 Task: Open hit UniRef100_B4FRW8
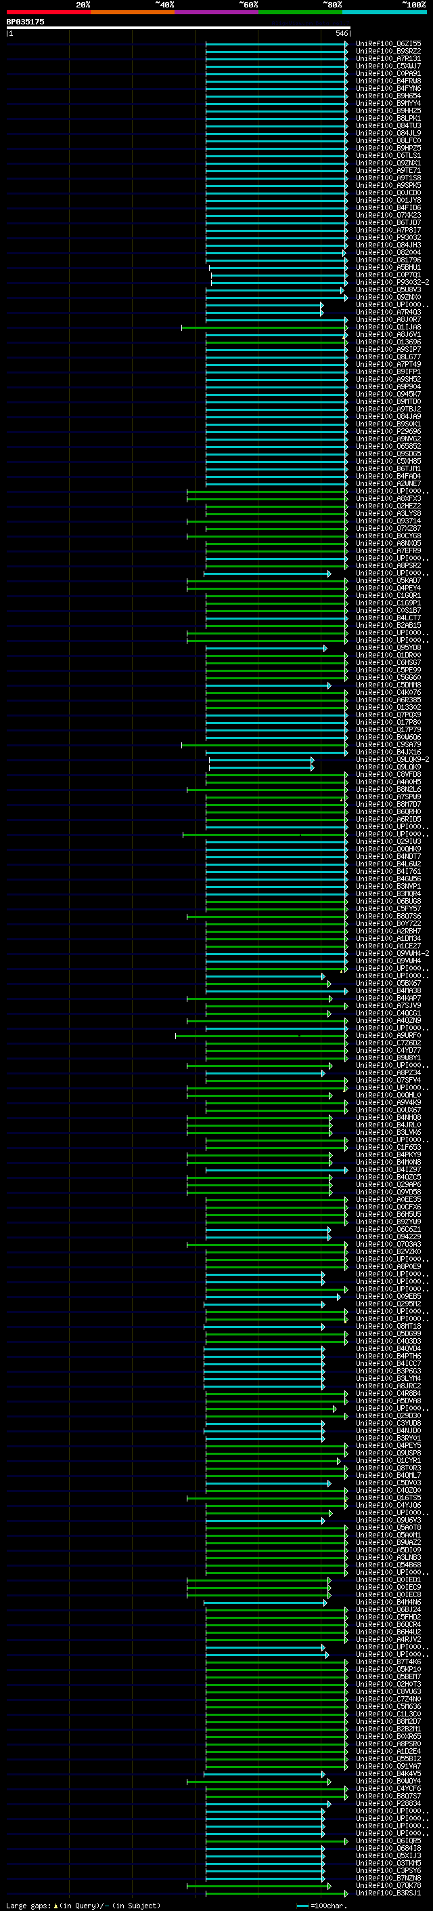388,81
